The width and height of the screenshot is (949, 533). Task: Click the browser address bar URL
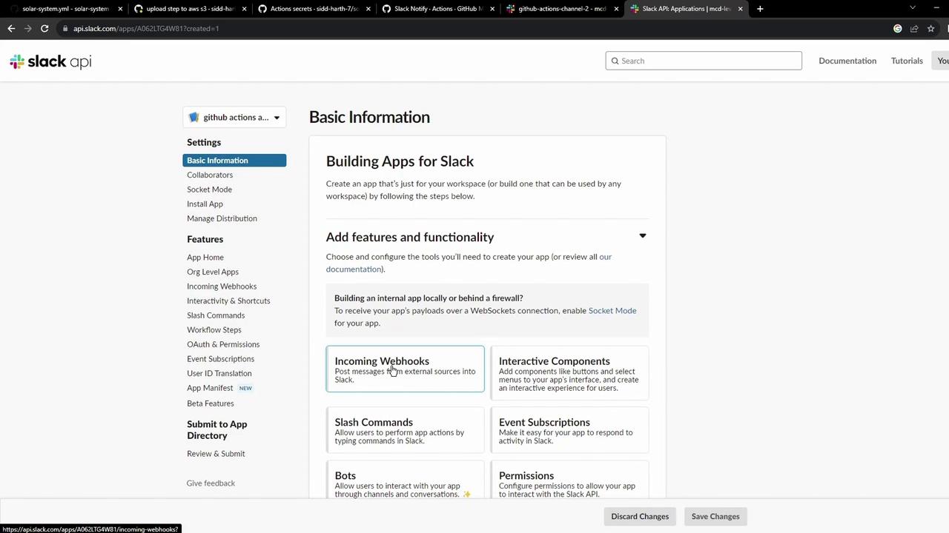click(x=146, y=28)
